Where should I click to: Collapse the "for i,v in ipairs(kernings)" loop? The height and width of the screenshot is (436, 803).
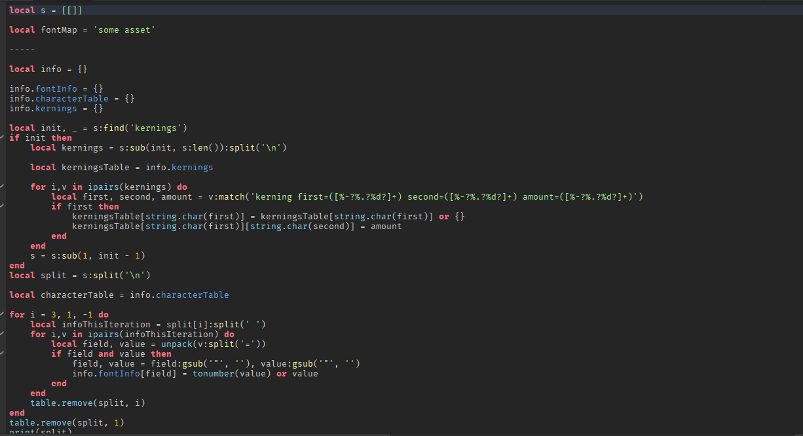click(x=3, y=187)
